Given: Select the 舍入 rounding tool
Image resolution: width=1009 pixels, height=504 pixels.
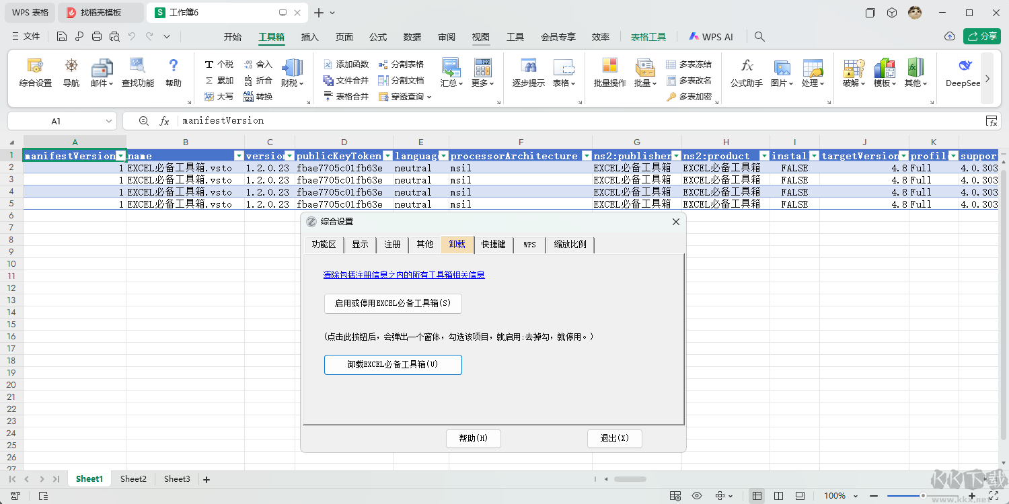Looking at the screenshot, I should click(x=258, y=65).
